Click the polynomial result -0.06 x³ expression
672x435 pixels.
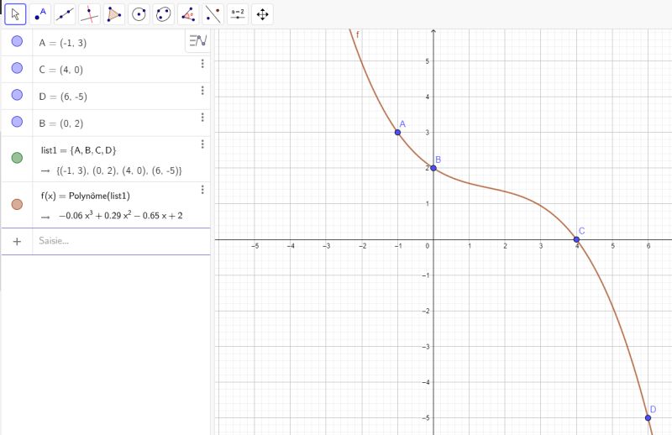click(x=120, y=215)
